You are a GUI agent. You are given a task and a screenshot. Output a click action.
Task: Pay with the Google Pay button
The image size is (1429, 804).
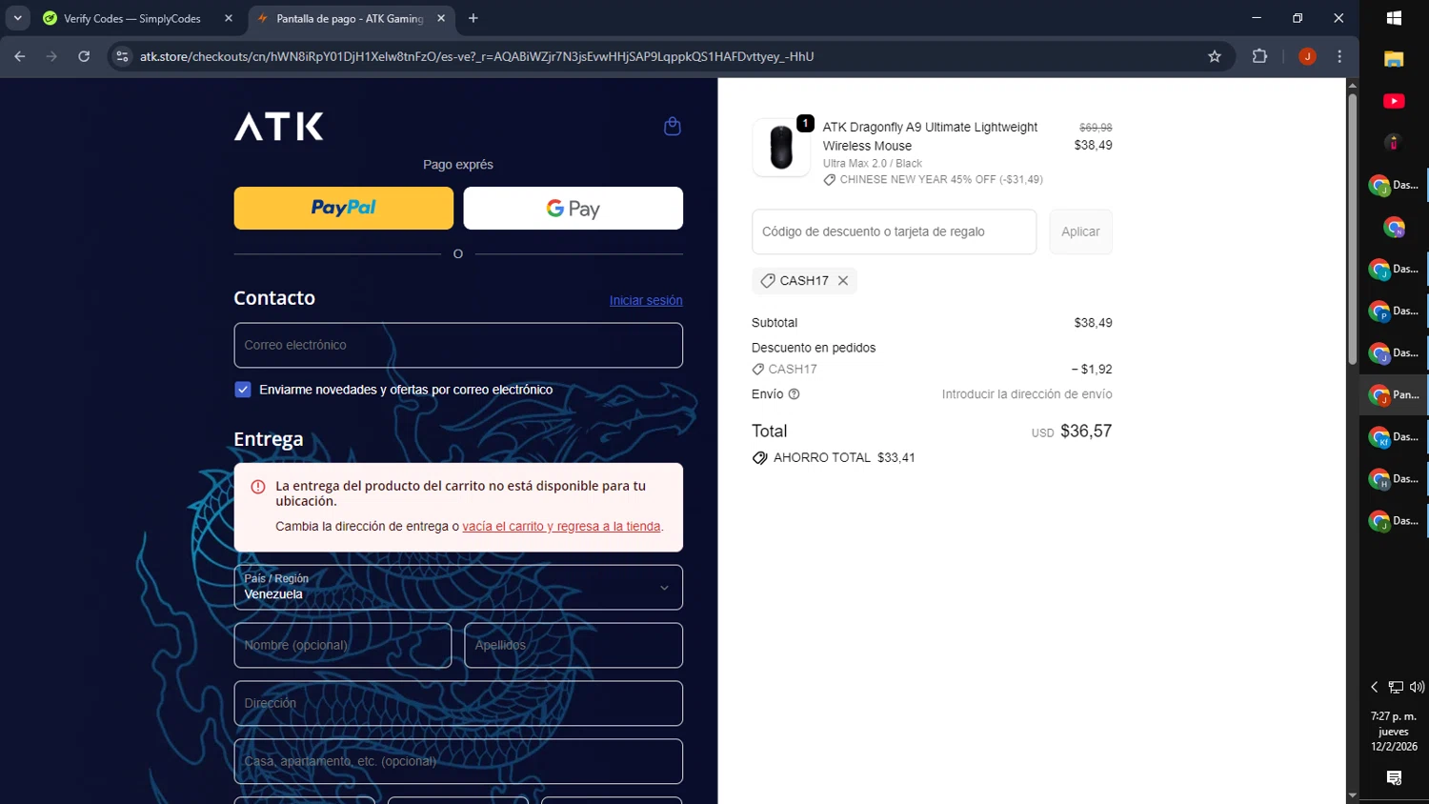tap(574, 208)
